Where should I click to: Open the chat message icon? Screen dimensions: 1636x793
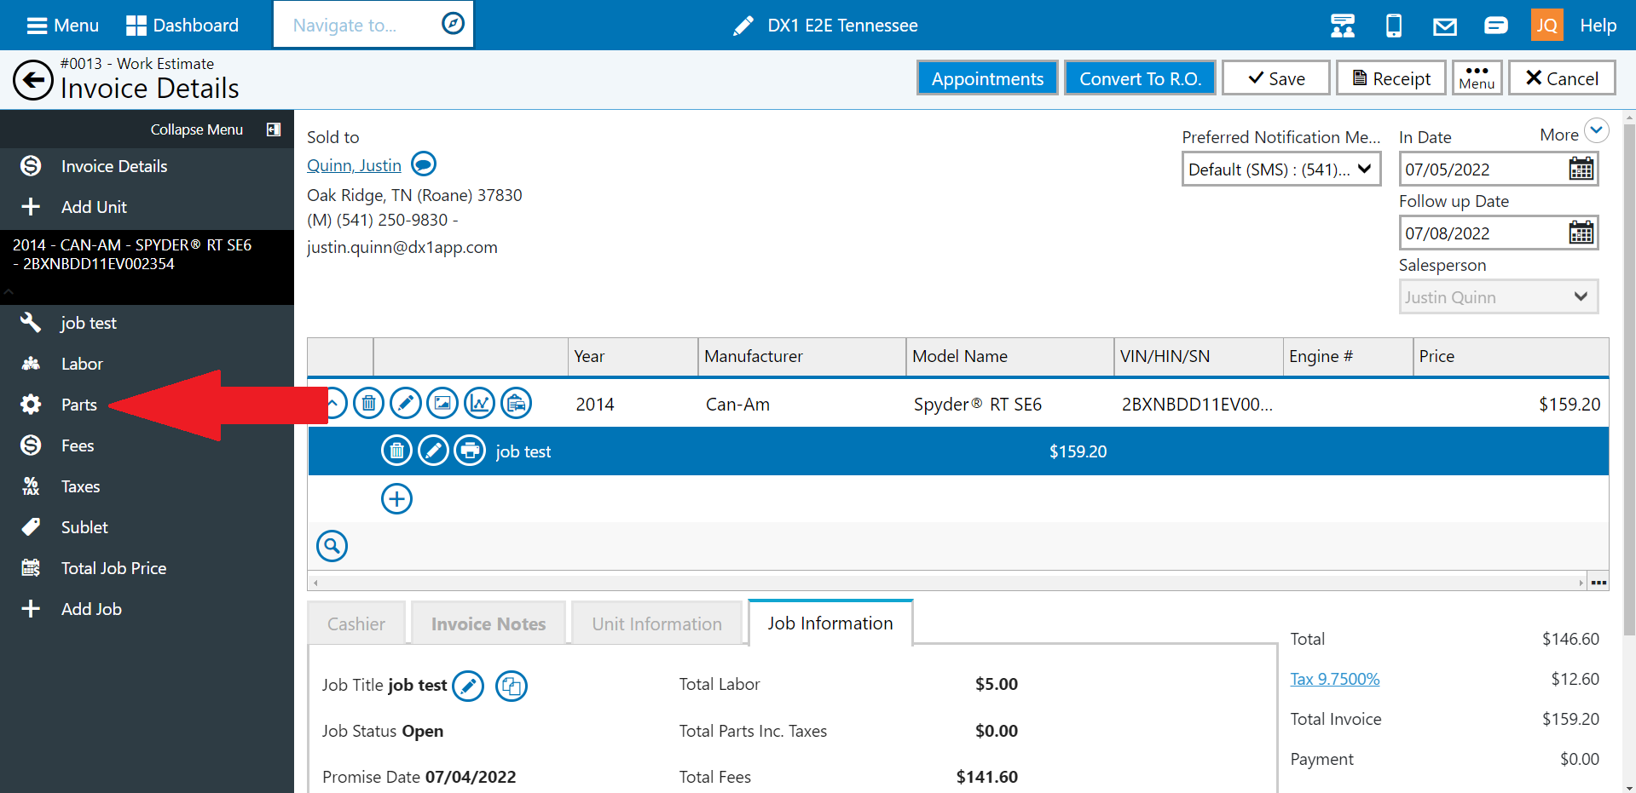click(x=1496, y=26)
